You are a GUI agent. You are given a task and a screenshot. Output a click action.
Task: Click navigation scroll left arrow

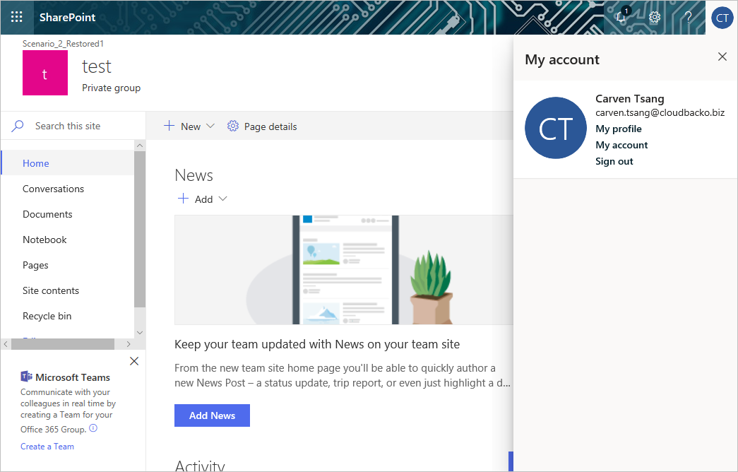pyautogui.click(x=6, y=344)
